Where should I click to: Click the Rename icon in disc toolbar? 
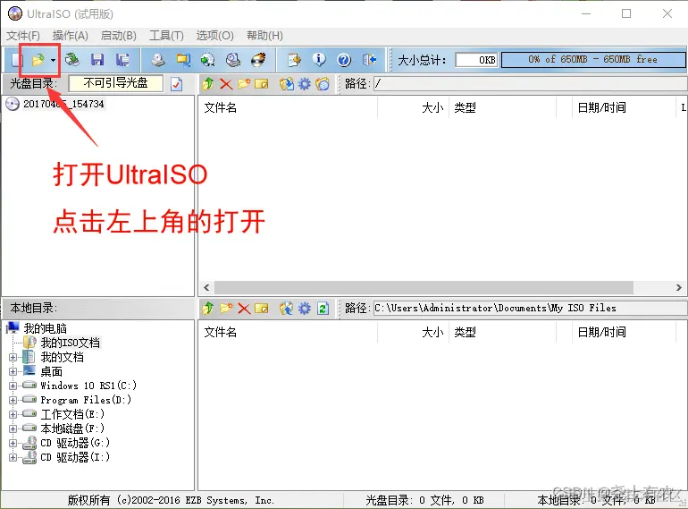point(262,83)
